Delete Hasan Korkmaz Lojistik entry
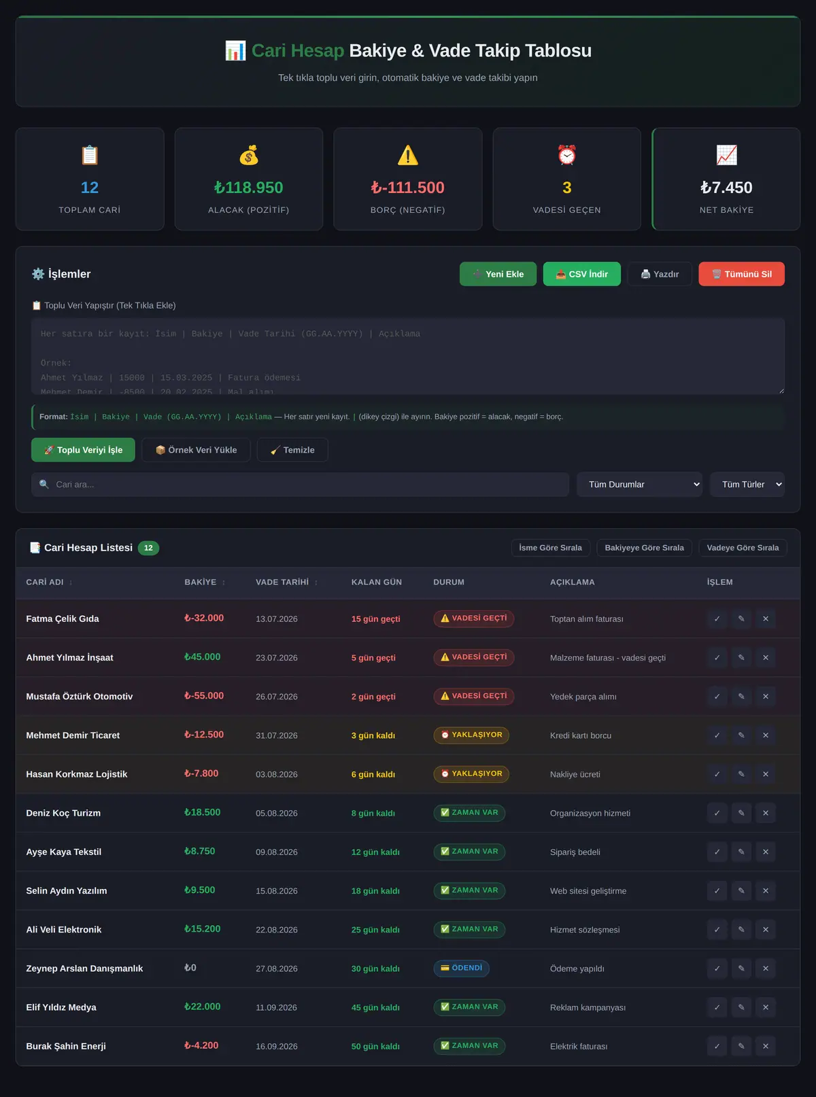This screenshot has height=1097, width=816. 766,774
